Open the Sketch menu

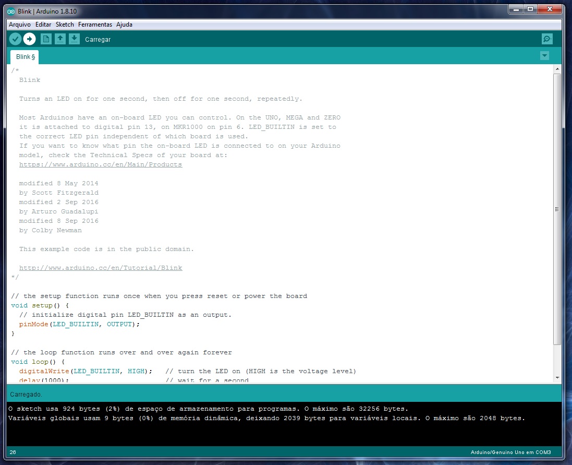pos(65,25)
